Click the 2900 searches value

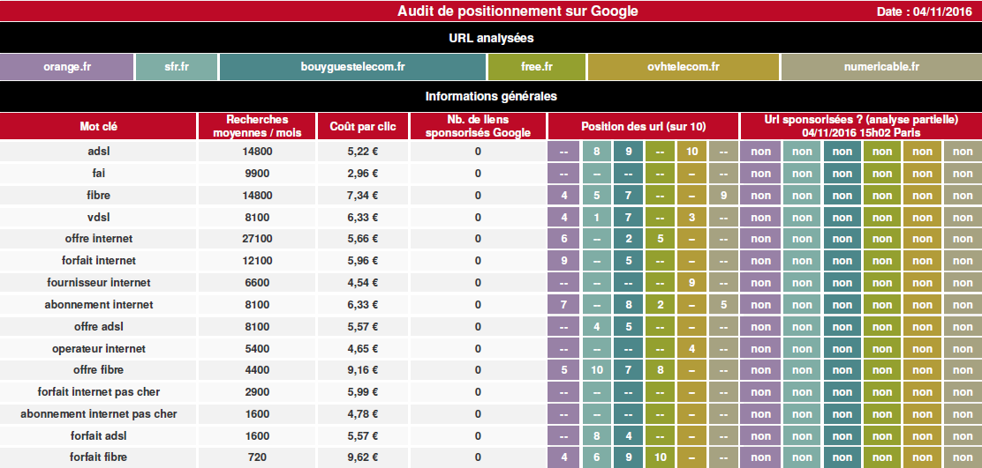257,392
